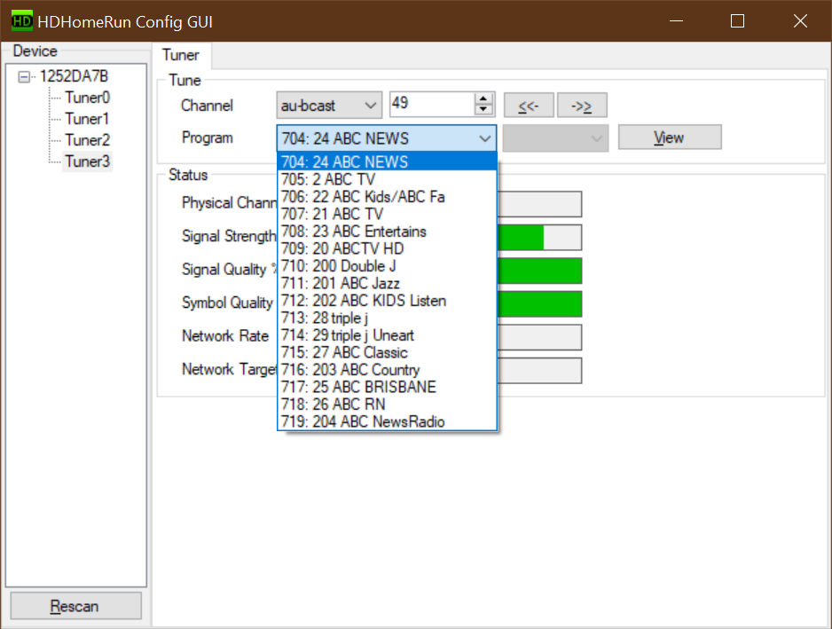Screen dimensions: 832x629
Task: Select 714: 29 triple j Unearthed program
Action: [387, 335]
